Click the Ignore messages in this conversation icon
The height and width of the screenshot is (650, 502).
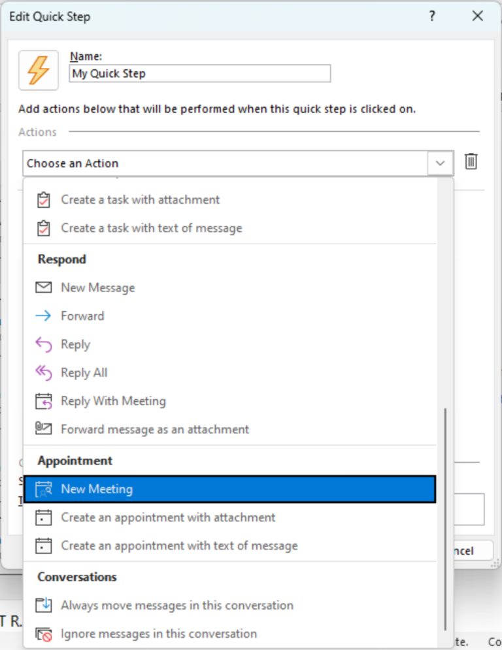tap(43, 633)
